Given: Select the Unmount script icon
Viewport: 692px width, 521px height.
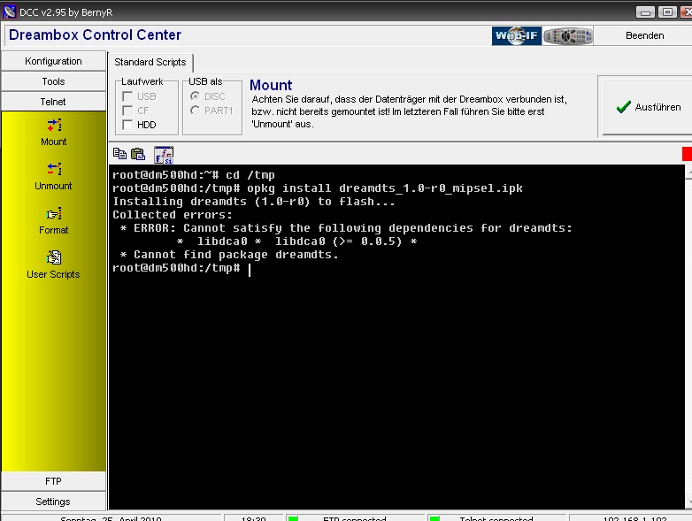Looking at the screenshot, I should pos(54,169).
